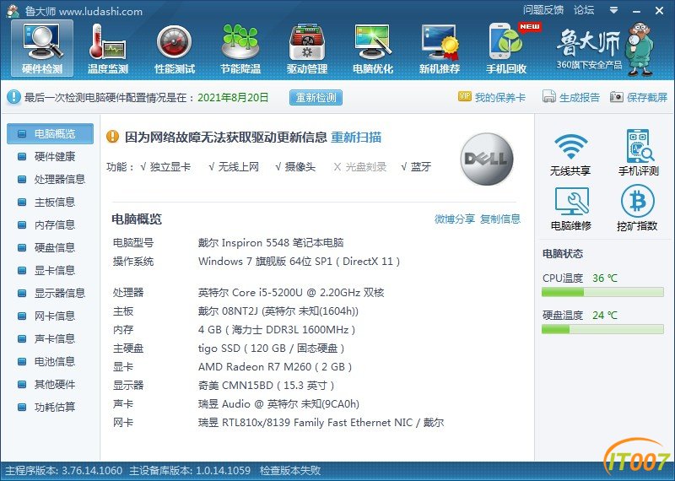The height and width of the screenshot is (481, 675).
Task: Click the 重新扫描 rescan link
Action: [356, 138]
